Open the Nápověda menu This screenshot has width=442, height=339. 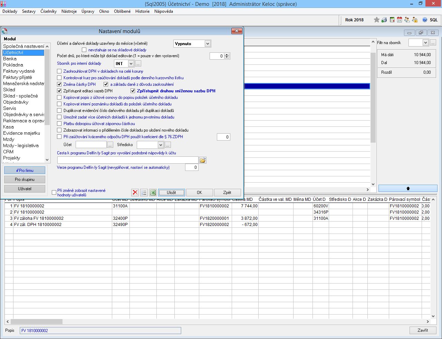click(164, 11)
